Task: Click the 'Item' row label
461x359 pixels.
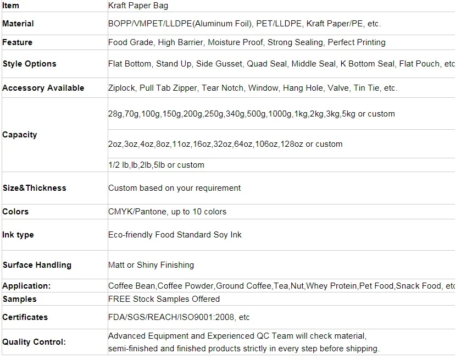Action: (10, 5)
